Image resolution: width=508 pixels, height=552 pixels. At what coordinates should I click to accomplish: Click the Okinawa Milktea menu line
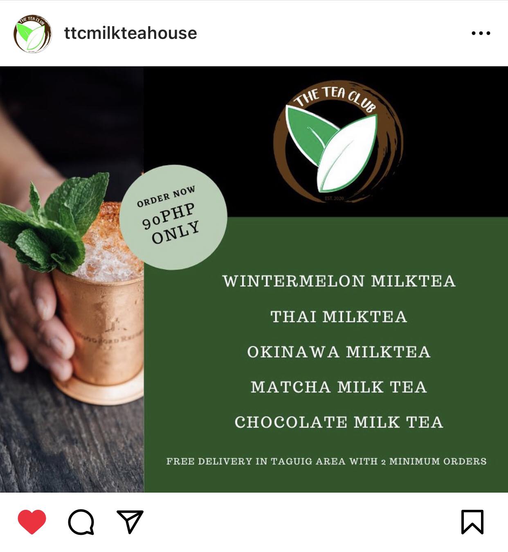[339, 352]
